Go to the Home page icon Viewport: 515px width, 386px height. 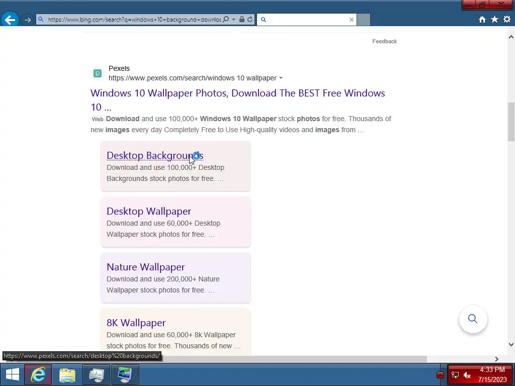[x=482, y=20]
